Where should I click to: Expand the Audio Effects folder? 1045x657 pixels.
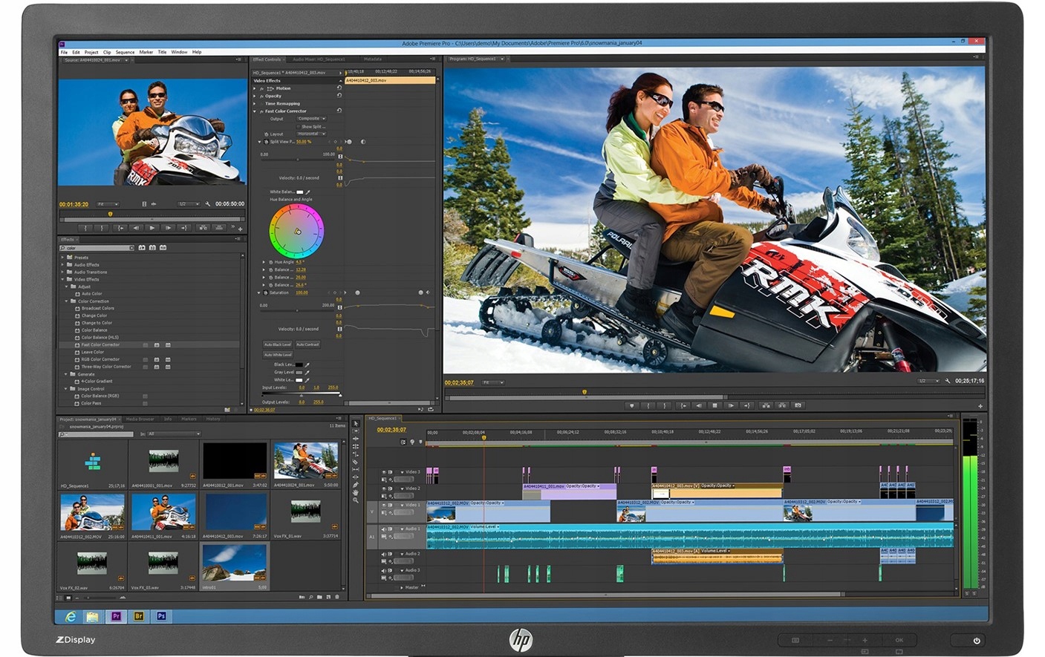[x=63, y=265]
